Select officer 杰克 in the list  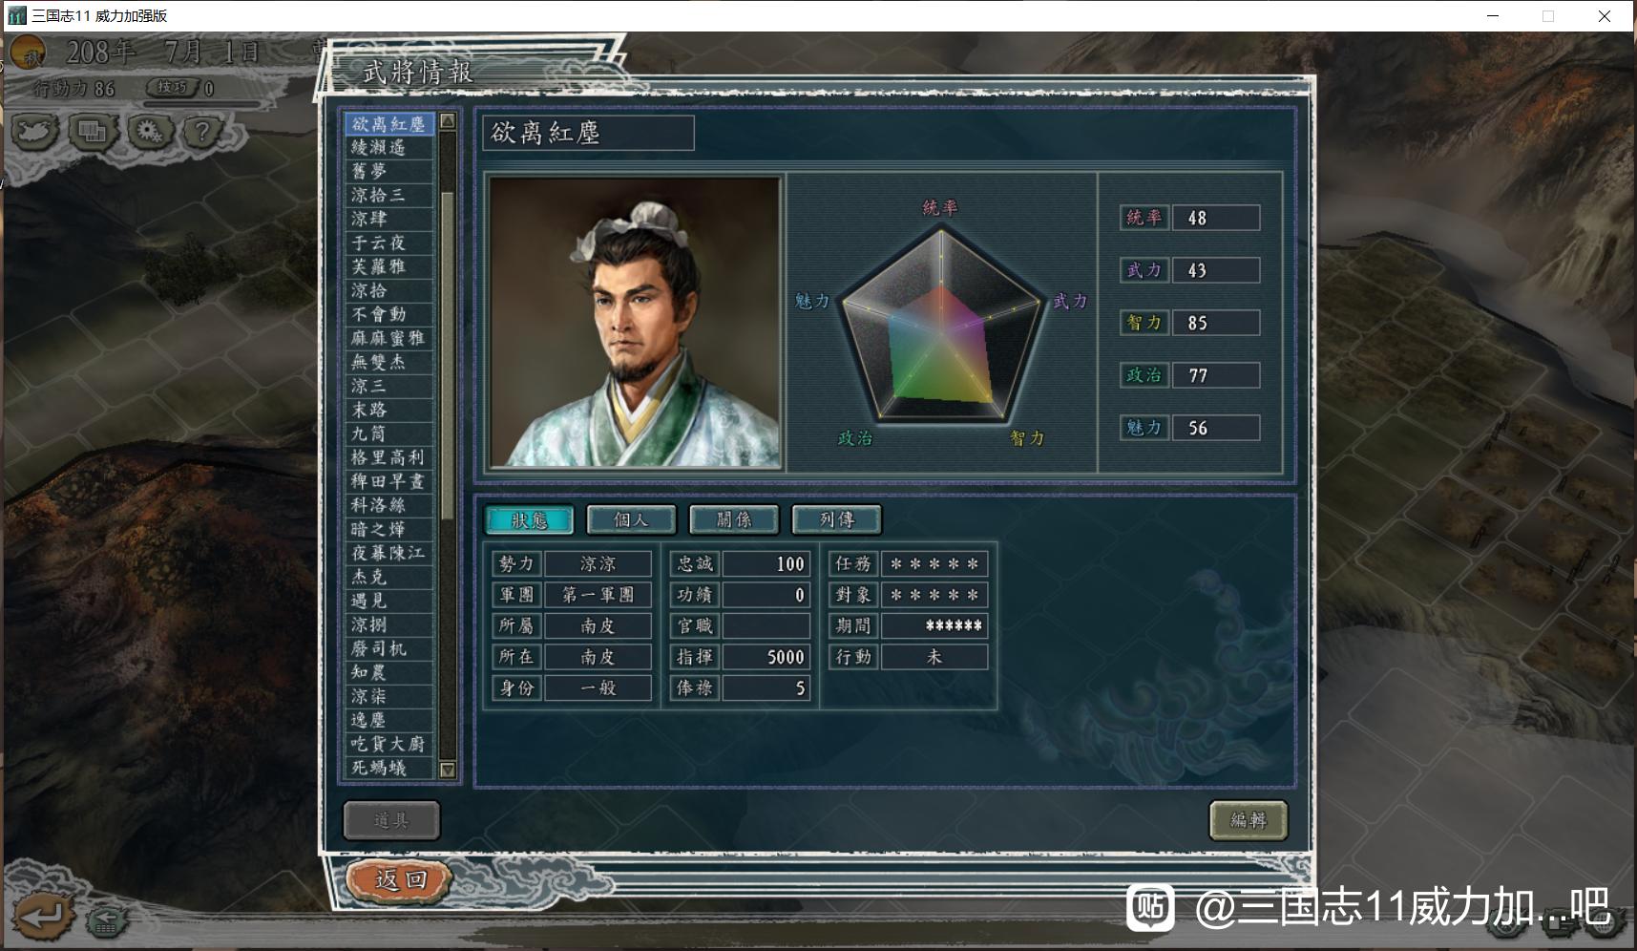click(x=389, y=578)
